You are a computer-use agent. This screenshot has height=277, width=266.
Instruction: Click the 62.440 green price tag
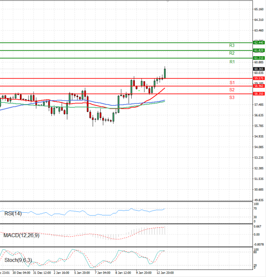click(x=259, y=43)
